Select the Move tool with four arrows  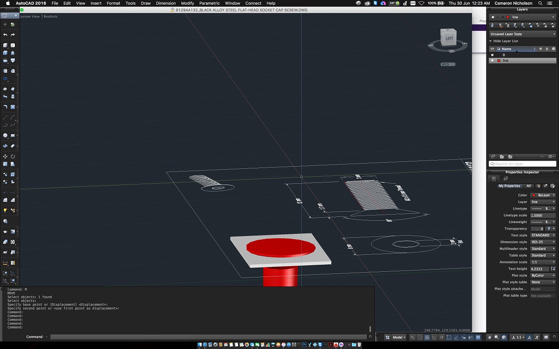pyautogui.click(x=5, y=156)
